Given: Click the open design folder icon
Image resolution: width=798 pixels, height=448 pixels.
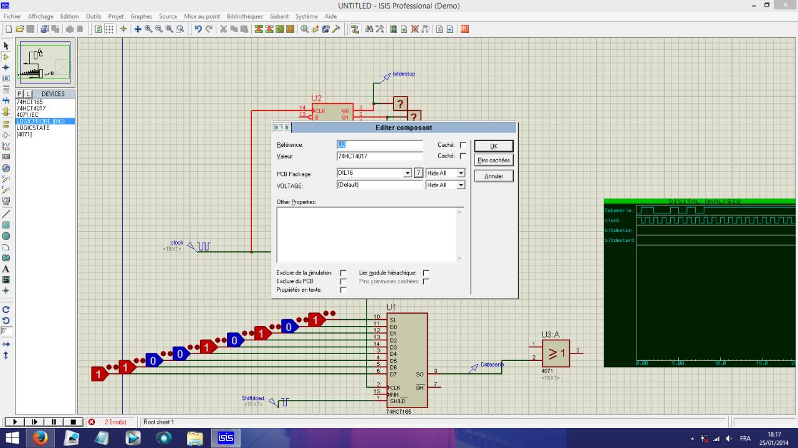Looking at the screenshot, I should (19, 29).
